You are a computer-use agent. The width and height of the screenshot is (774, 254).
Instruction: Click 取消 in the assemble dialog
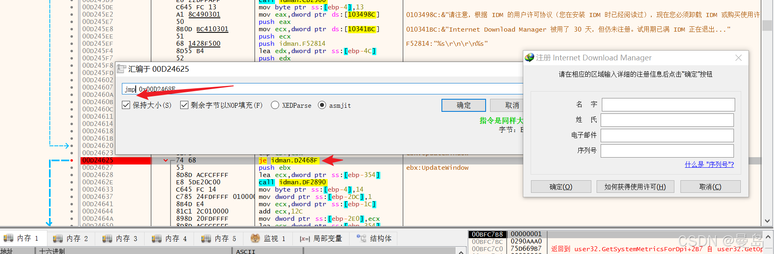click(x=507, y=105)
